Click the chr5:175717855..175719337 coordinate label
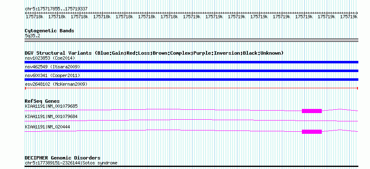The height and width of the screenshot is (169, 370). [56, 9]
